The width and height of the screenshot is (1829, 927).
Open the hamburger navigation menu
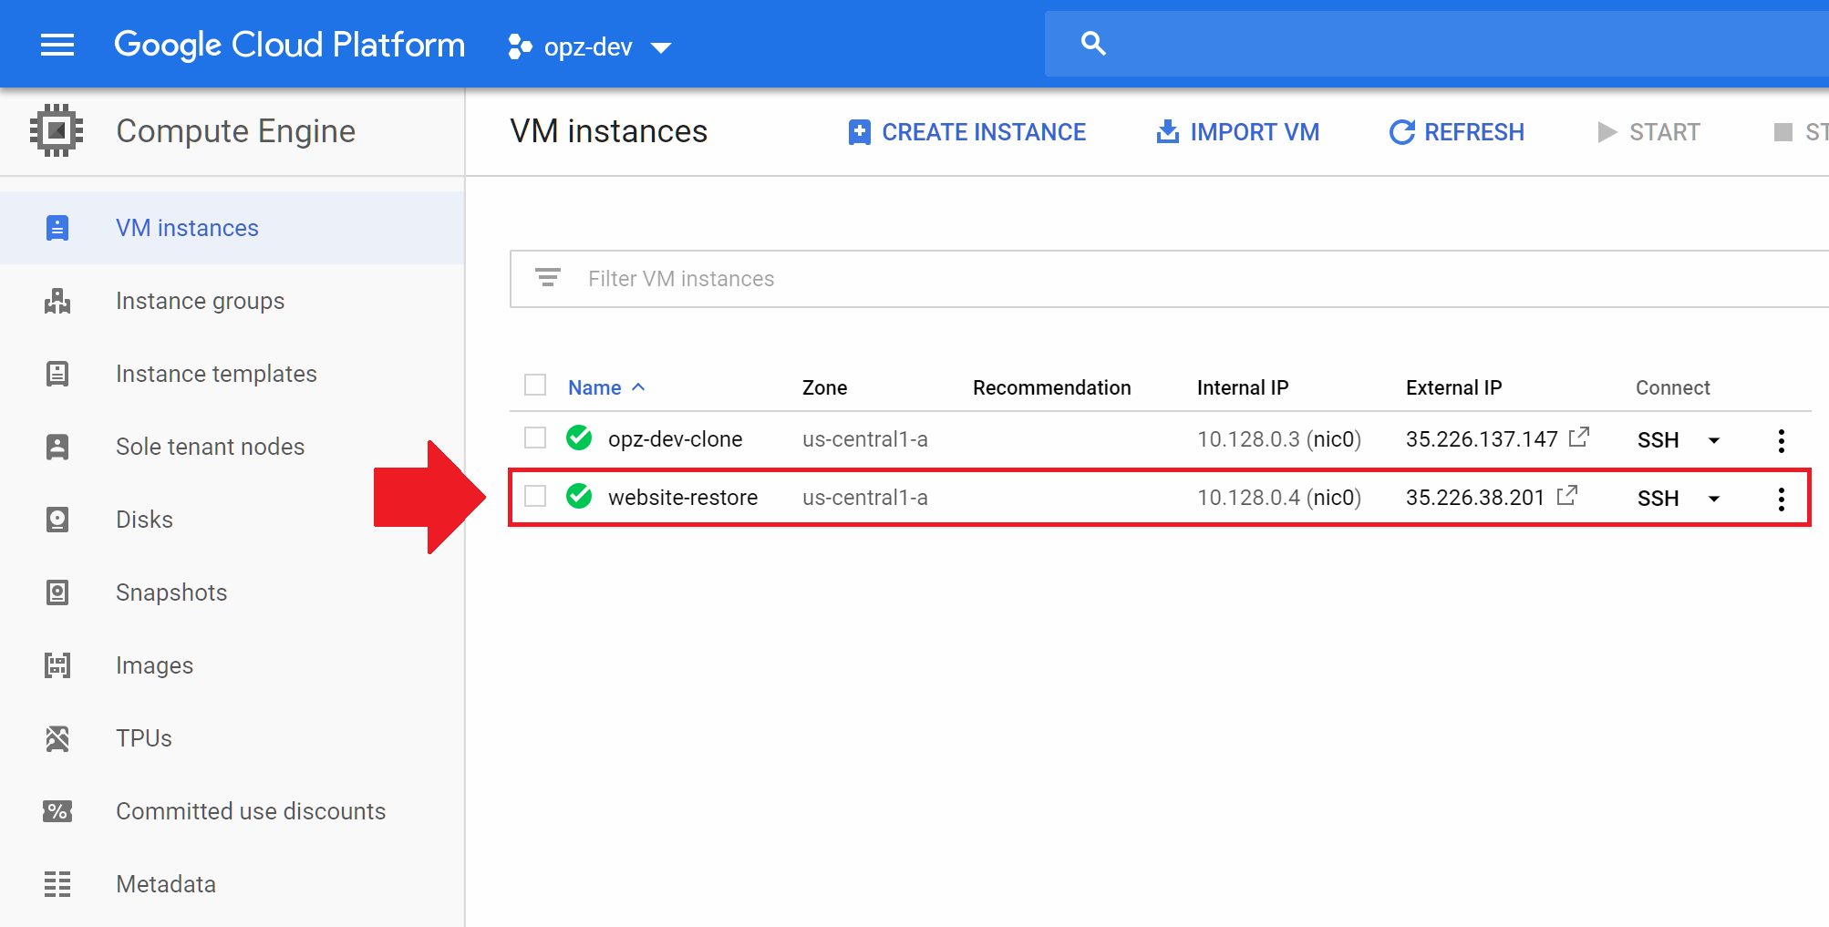57,45
